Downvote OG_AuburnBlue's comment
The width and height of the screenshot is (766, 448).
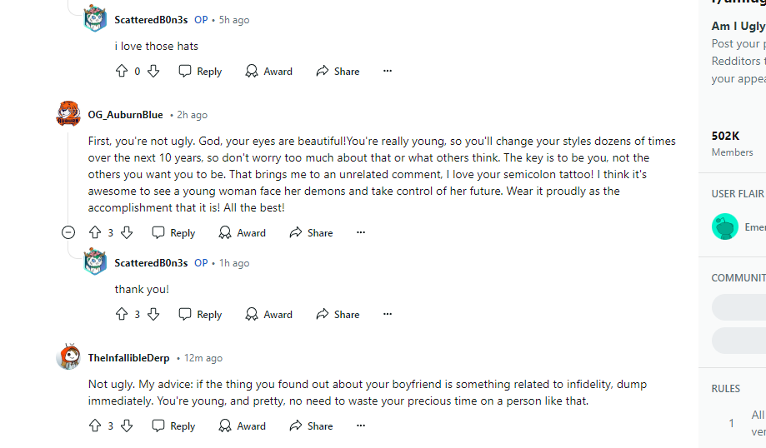click(x=127, y=233)
